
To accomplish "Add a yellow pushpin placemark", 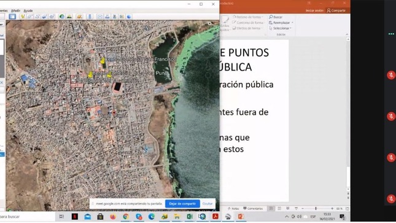I will click(x=23, y=17).
